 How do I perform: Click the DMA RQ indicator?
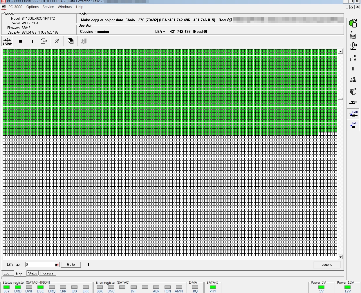(195, 287)
